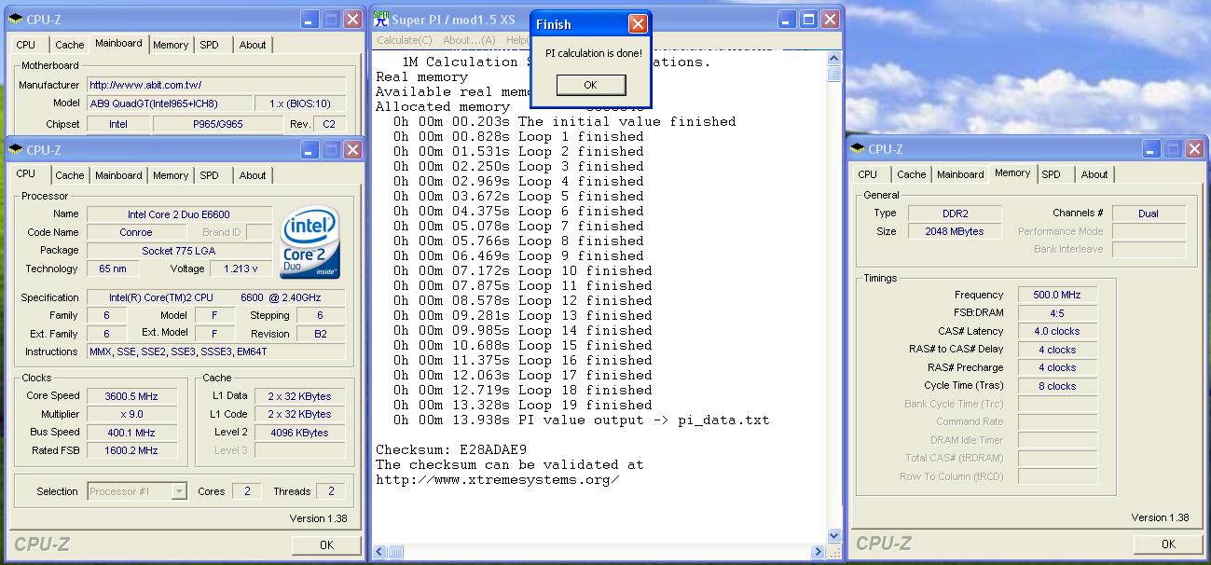The image size is (1211, 565).
Task: Select the Memory tab in the right CPU-Z window
Action: click(1012, 172)
